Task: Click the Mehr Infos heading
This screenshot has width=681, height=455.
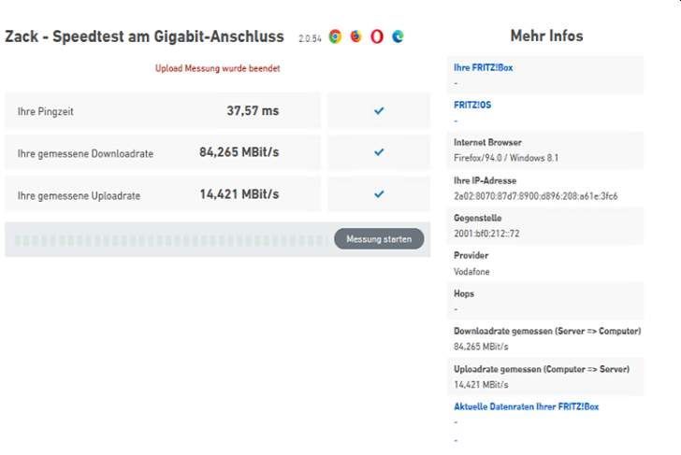Action: [x=546, y=36]
